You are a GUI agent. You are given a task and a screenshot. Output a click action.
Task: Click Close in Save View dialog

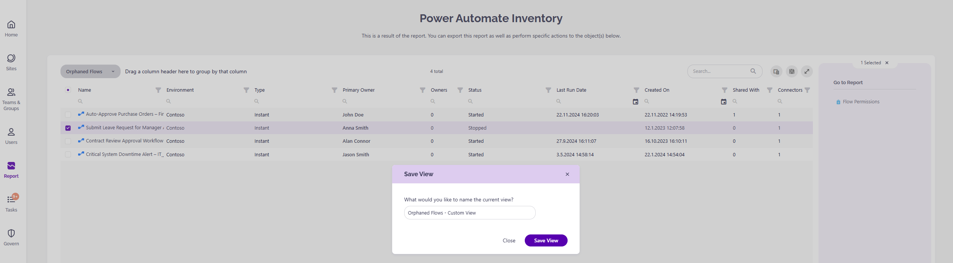pyautogui.click(x=509, y=240)
